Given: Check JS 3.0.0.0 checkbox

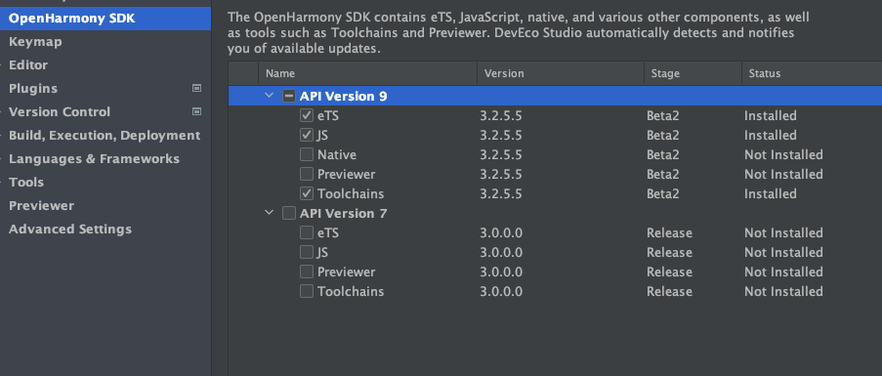Looking at the screenshot, I should [307, 252].
